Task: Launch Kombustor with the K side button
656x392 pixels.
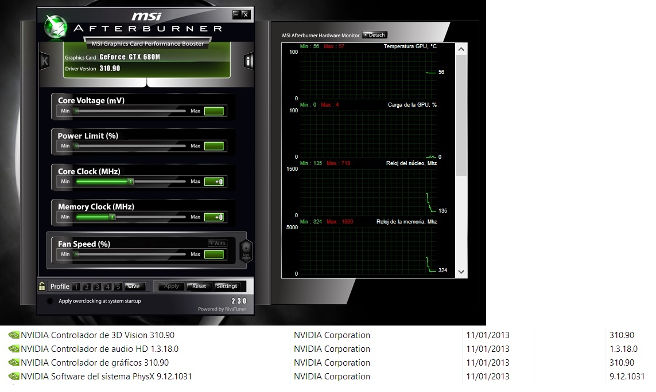Action: (44, 61)
